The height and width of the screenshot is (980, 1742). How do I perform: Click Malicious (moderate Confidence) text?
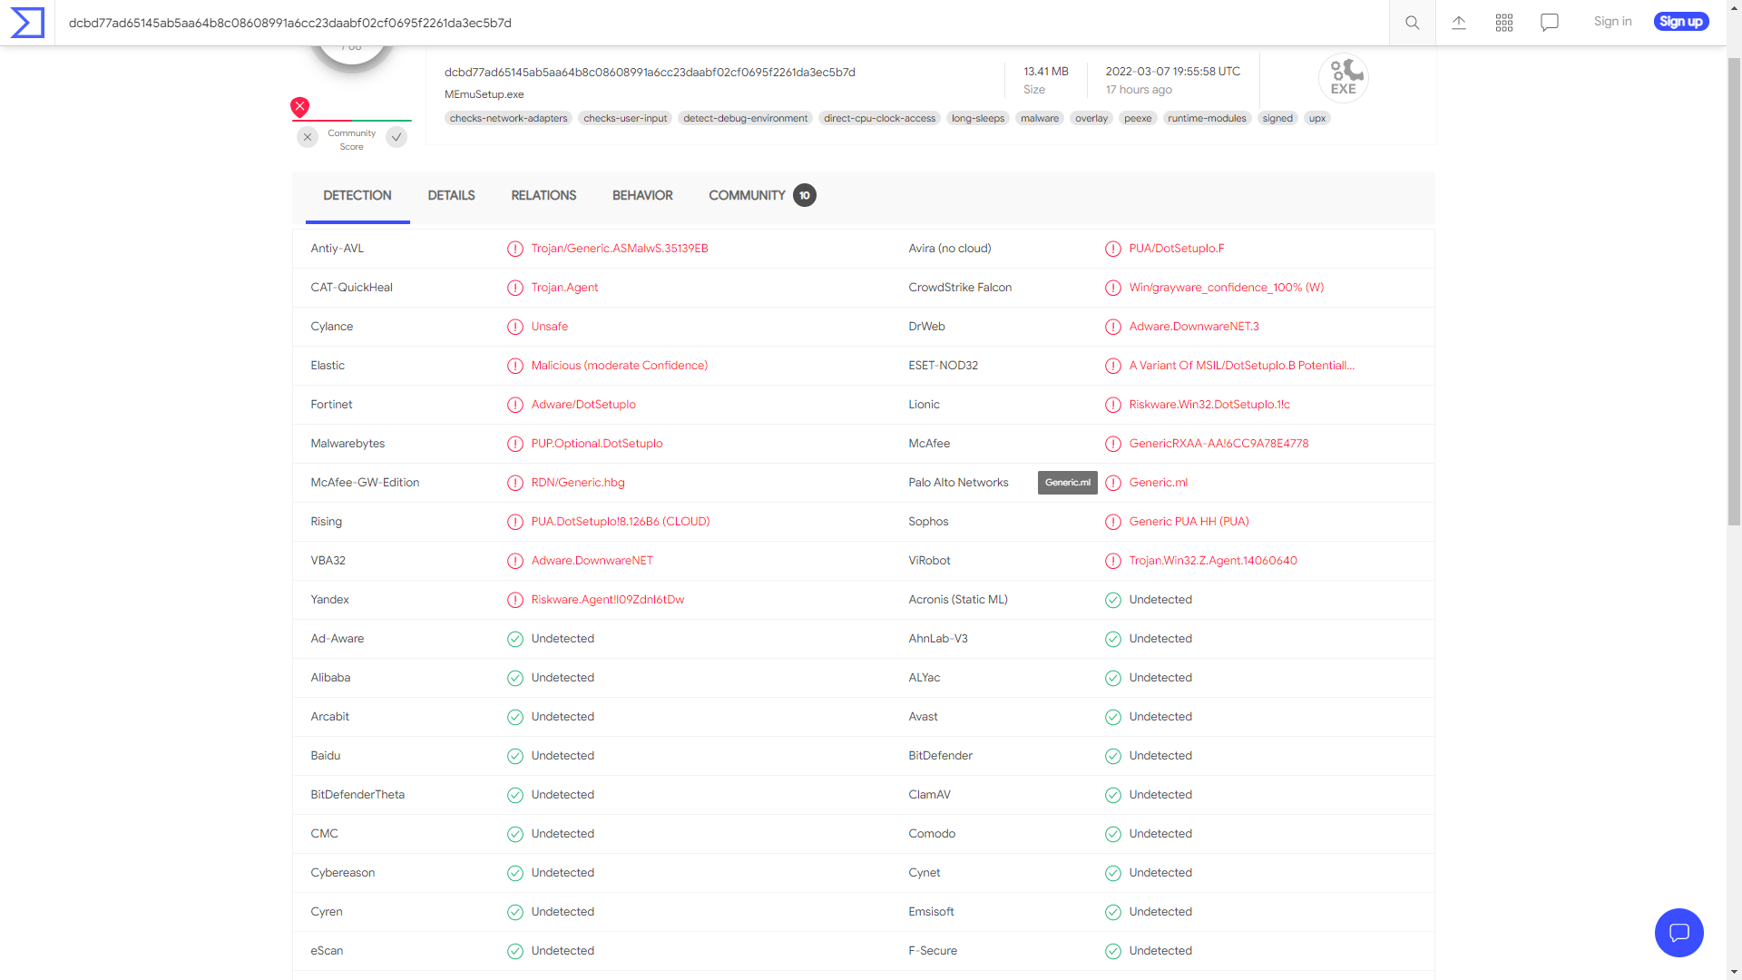point(620,366)
